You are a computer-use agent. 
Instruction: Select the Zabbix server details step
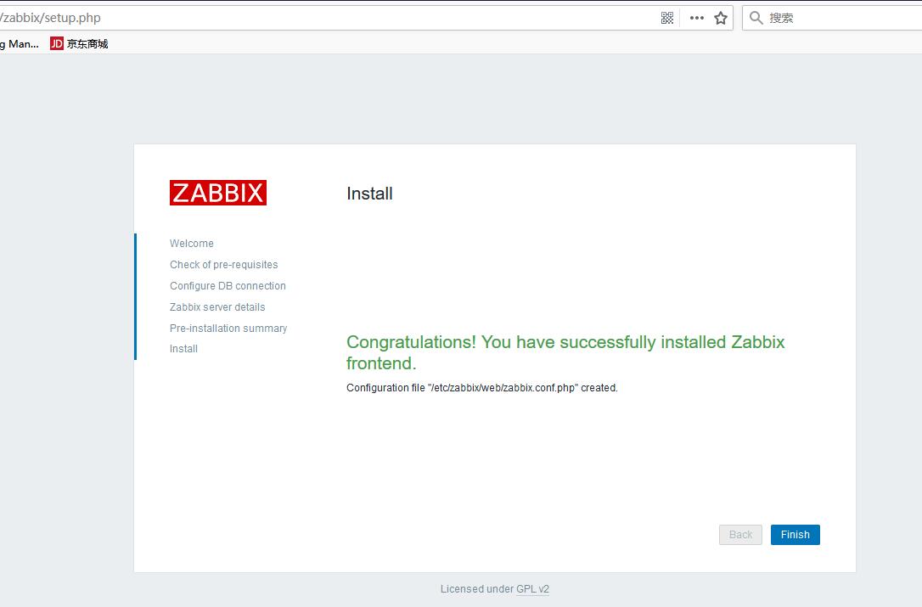(217, 307)
